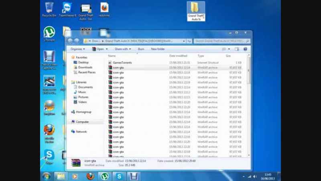The image size is (321, 181).
Task: Expand the Open button dropdown arrow
Action: pyautogui.click(x=107, y=49)
